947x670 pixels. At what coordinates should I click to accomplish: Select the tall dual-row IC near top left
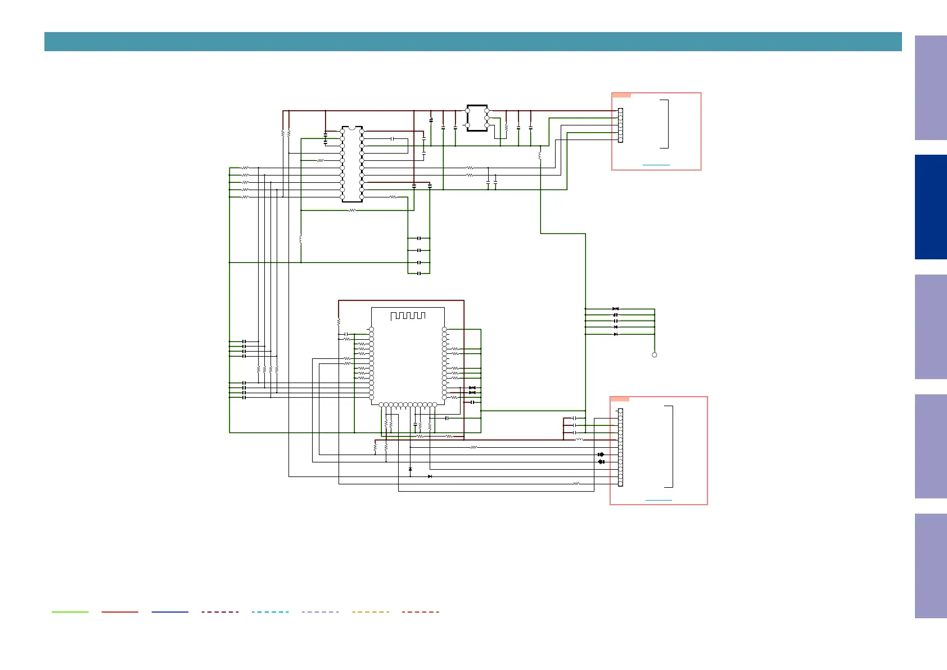click(352, 164)
